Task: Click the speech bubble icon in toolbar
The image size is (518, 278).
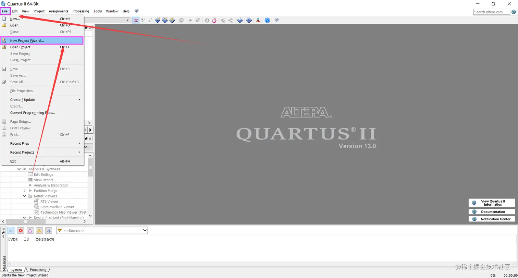Action: pyautogui.click(x=276, y=20)
